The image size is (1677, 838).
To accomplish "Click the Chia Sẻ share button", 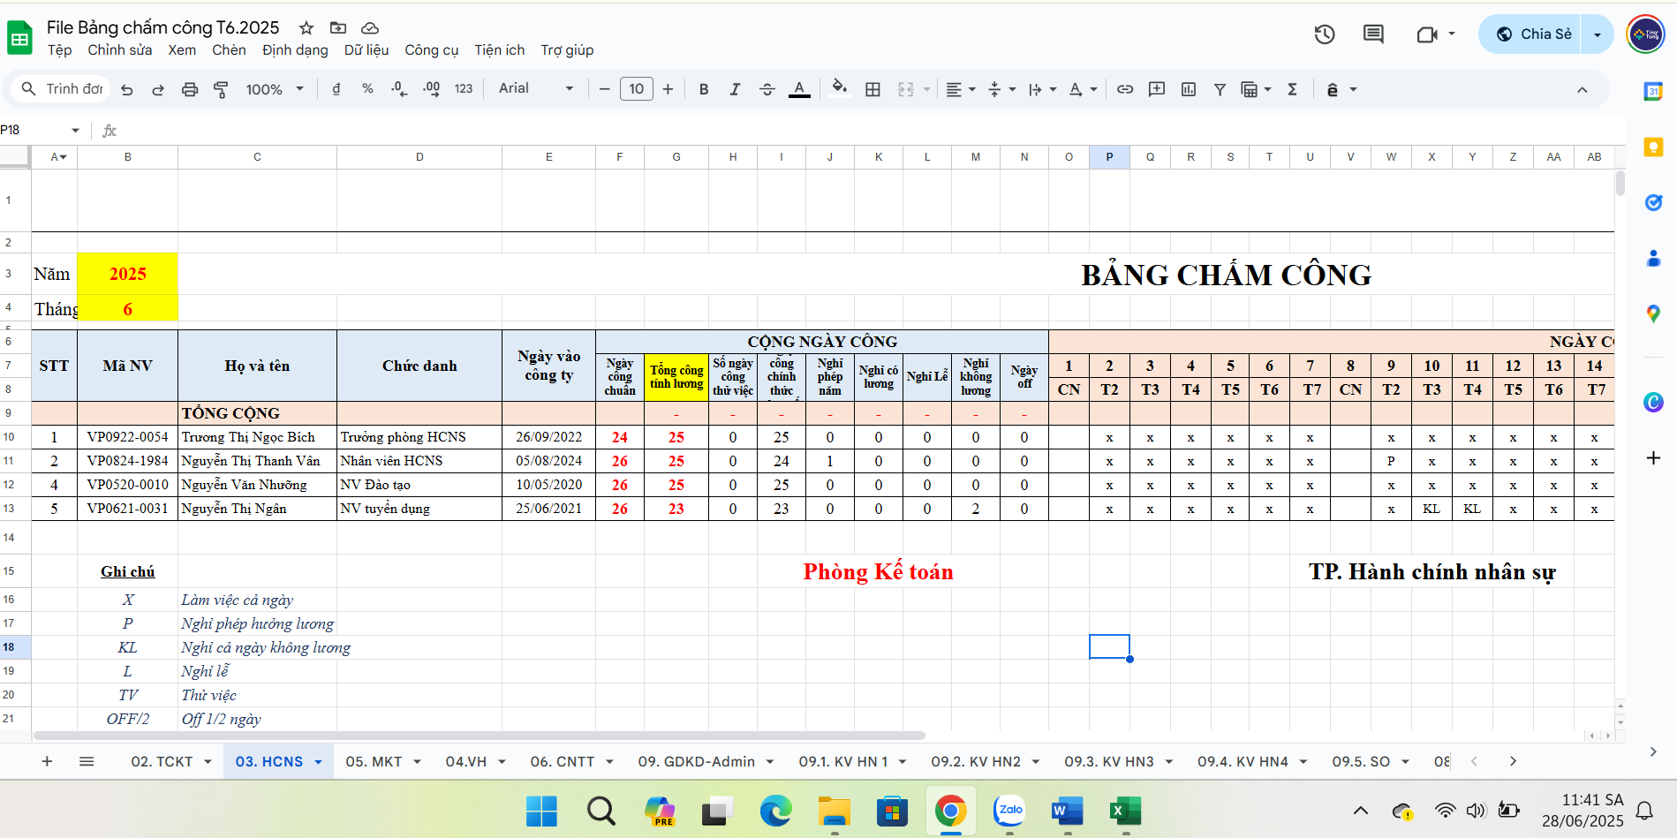I will 1534,34.
